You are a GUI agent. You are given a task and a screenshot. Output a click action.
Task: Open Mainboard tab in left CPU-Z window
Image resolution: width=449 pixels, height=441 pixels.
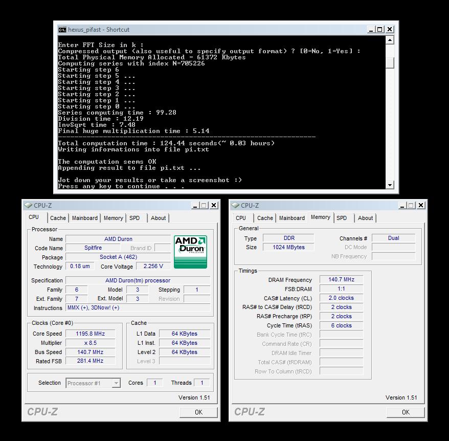click(x=85, y=218)
